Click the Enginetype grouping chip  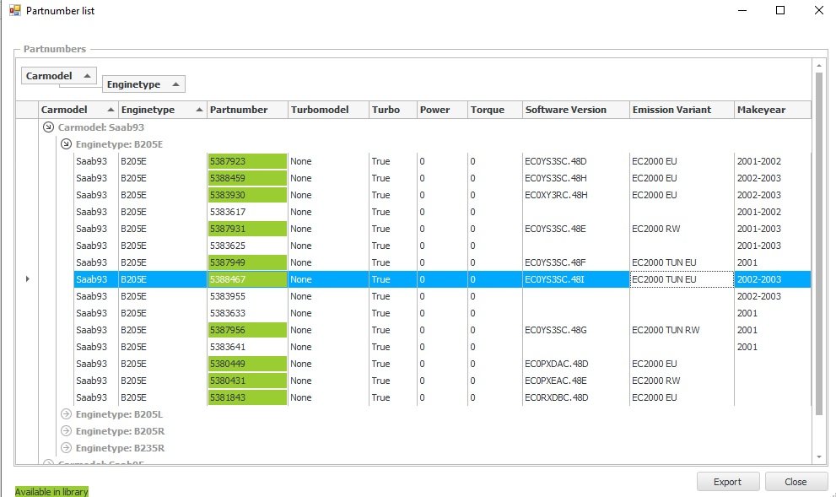(143, 84)
